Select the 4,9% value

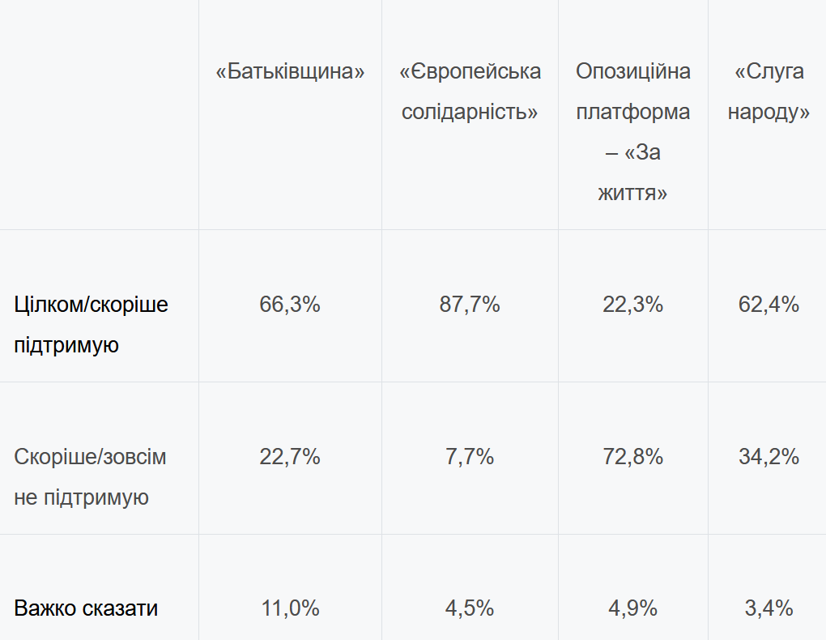click(633, 608)
